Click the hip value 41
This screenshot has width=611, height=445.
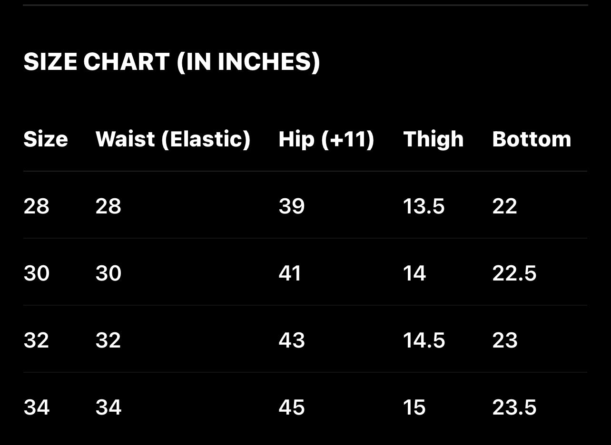click(x=290, y=273)
